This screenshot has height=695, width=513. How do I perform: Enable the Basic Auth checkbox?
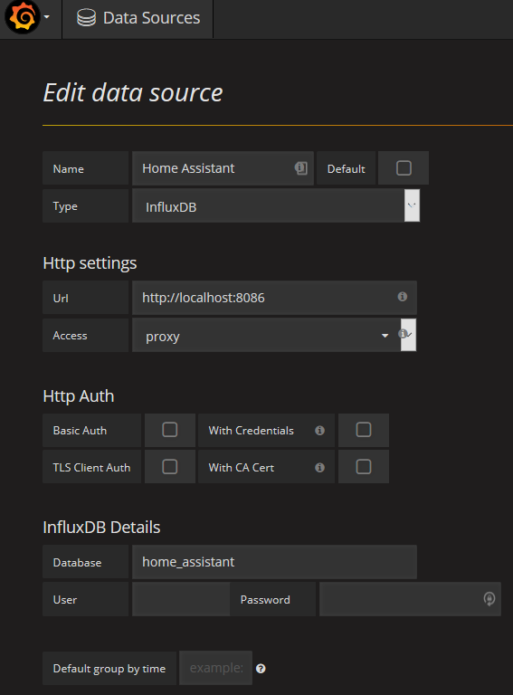tap(170, 430)
